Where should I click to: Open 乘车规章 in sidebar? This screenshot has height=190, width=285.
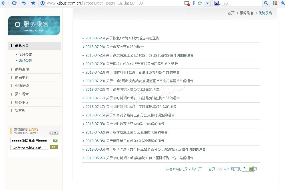click(x=22, y=94)
